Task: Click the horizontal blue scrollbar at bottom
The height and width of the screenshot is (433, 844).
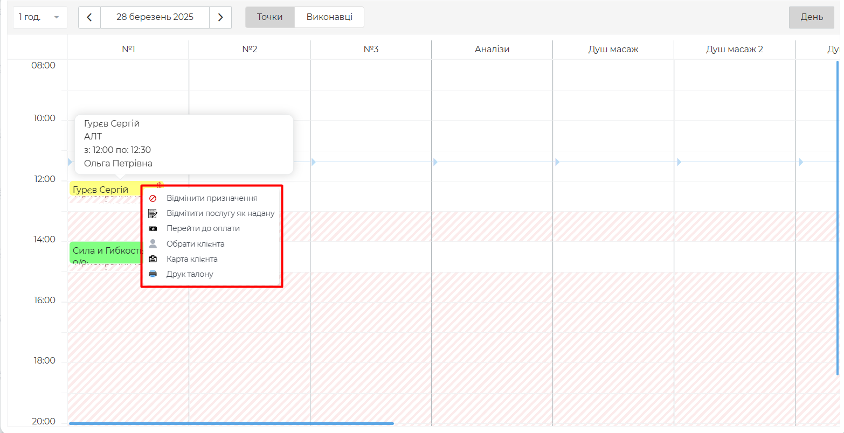Action: 231,424
